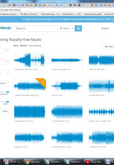Expand the instruments filter dropdown

coord(4,83)
